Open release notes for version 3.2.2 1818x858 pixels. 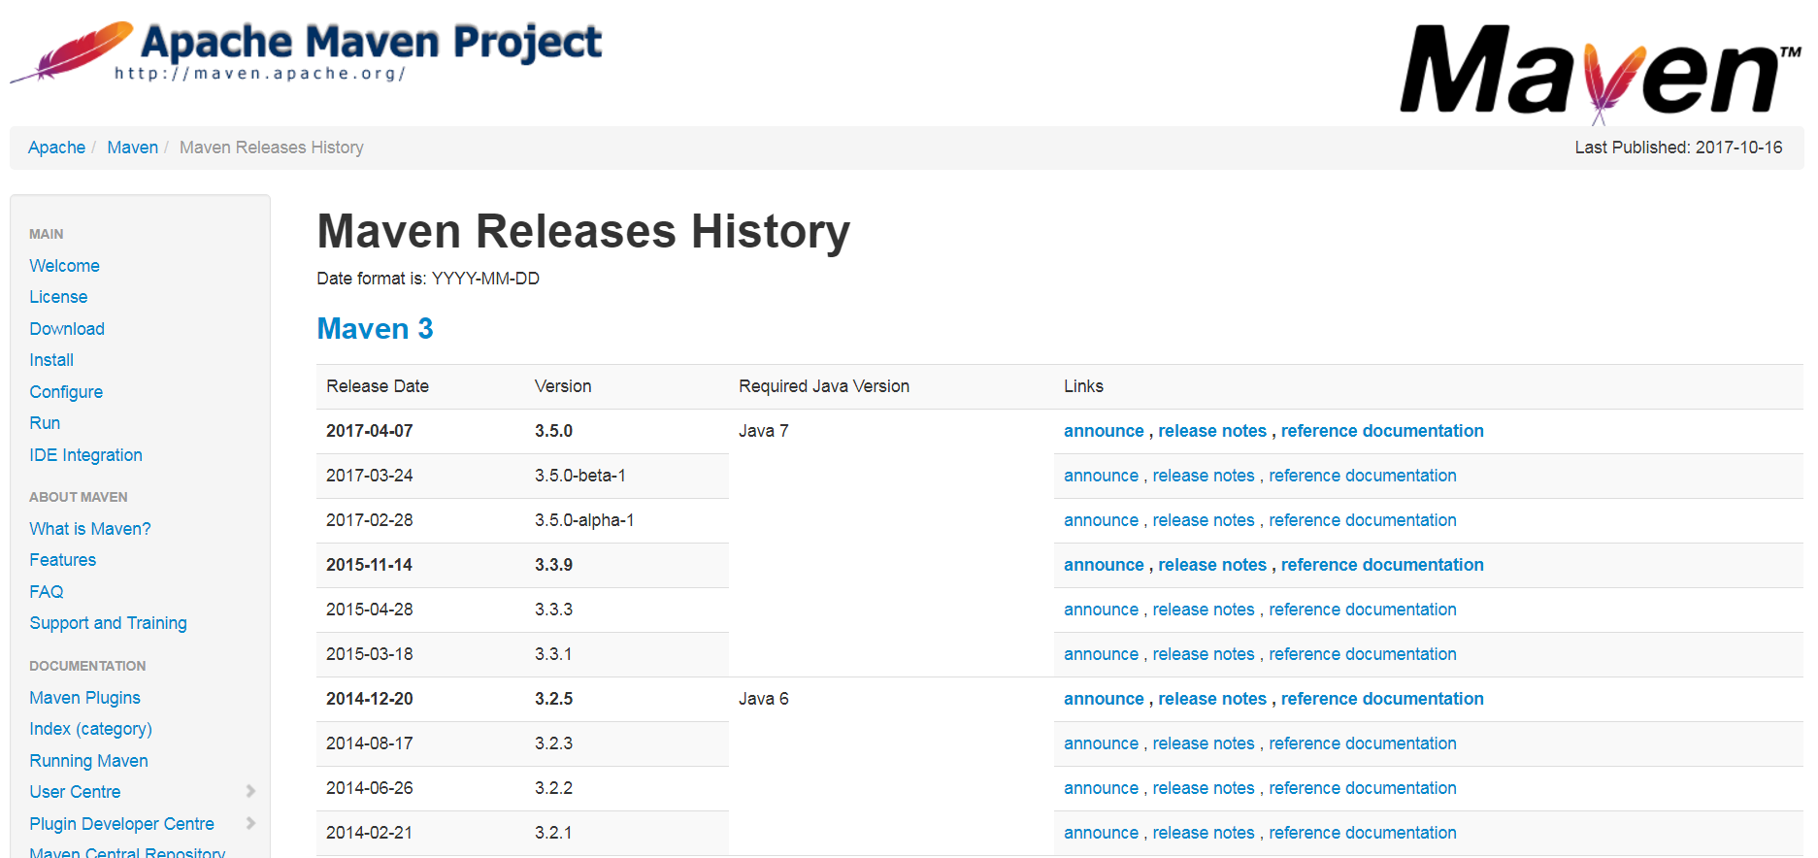1204,788
